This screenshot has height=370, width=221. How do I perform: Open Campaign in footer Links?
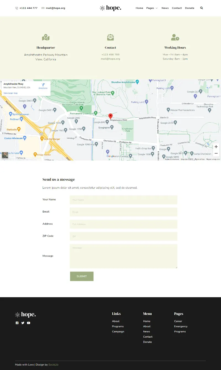click(x=118, y=332)
